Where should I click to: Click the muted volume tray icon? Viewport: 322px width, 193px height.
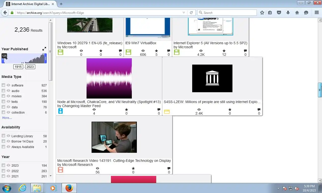coord(297,188)
